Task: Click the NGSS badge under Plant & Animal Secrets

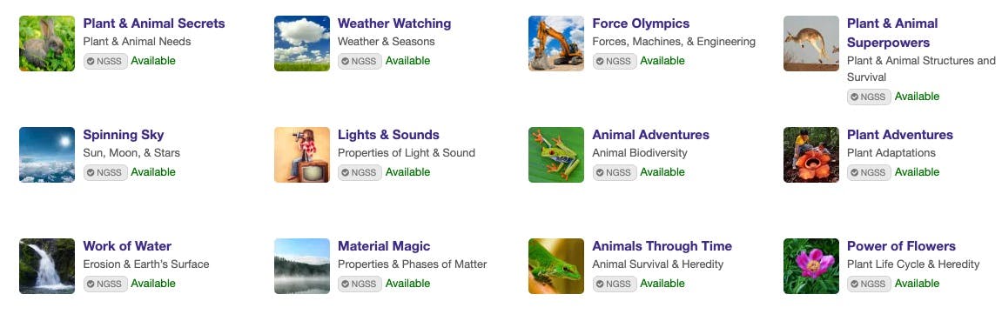Action: tap(105, 61)
